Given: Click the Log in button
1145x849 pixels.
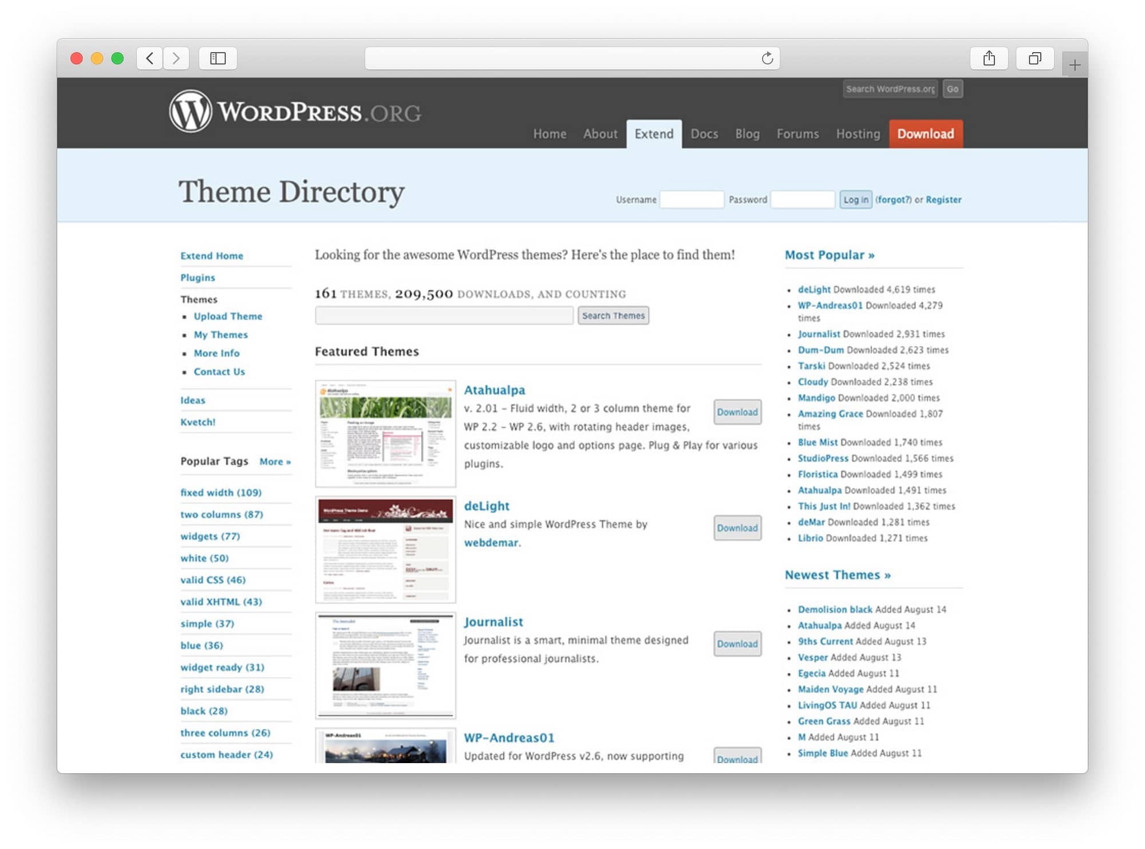Looking at the screenshot, I should click(x=856, y=200).
